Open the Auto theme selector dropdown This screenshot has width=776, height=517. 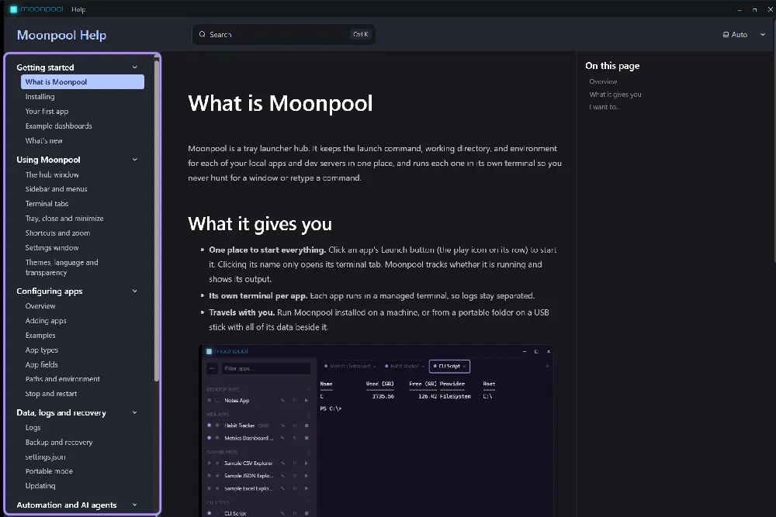click(x=744, y=35)
